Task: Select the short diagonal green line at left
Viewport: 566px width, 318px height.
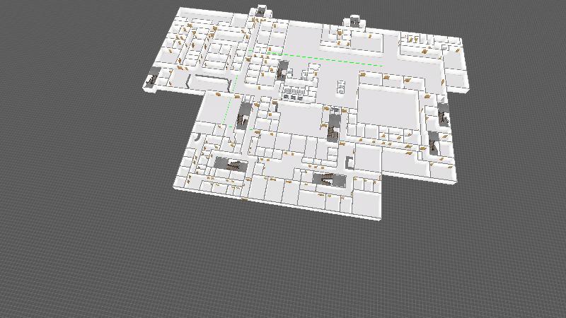Action: tap(226, 111)
